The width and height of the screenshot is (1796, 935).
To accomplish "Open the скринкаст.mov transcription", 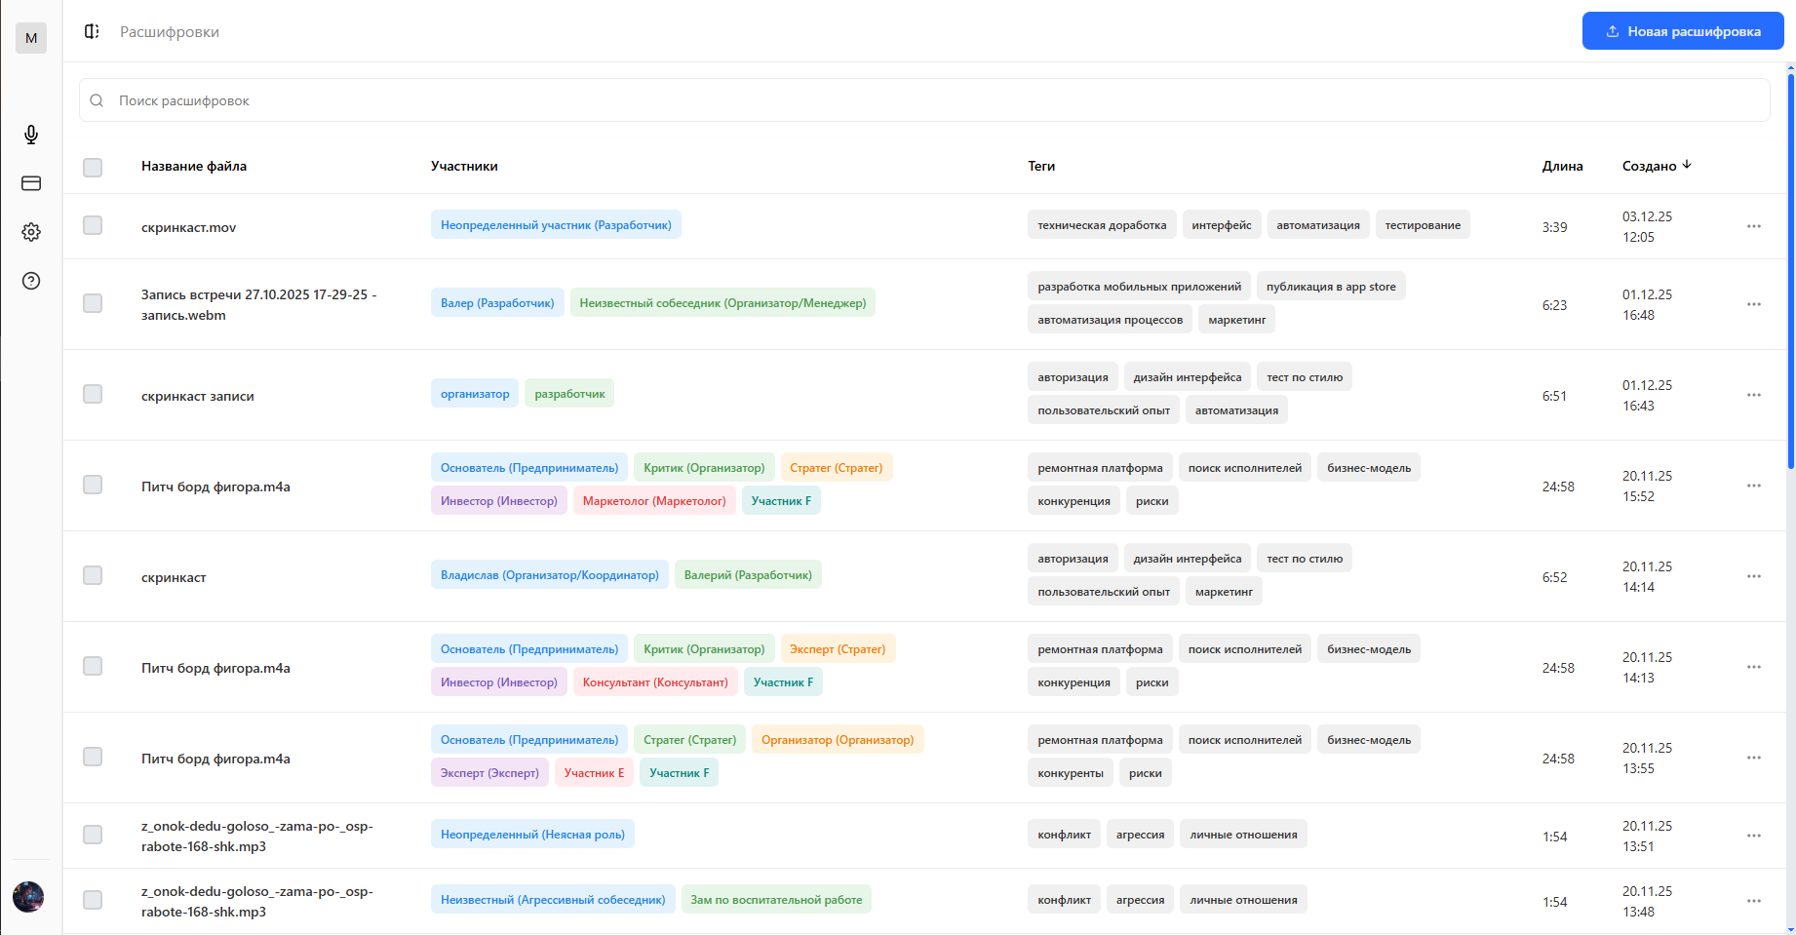I will pos(189,227).
